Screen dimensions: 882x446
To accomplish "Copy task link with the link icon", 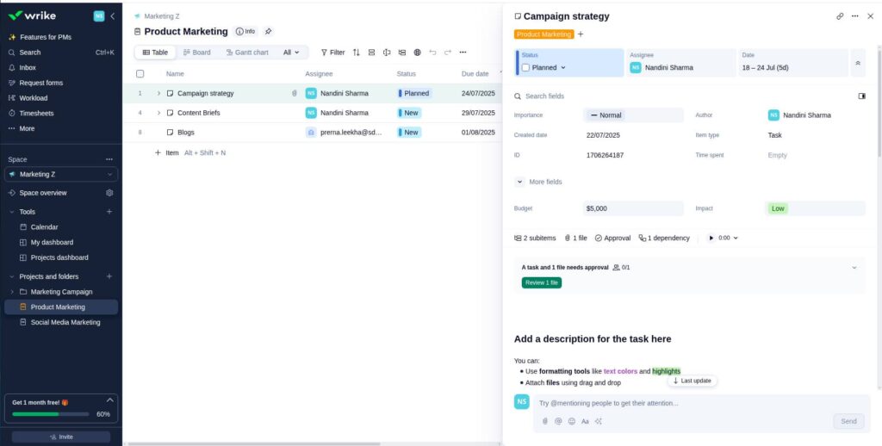I will pyautogui.click(x=840, y=16).
